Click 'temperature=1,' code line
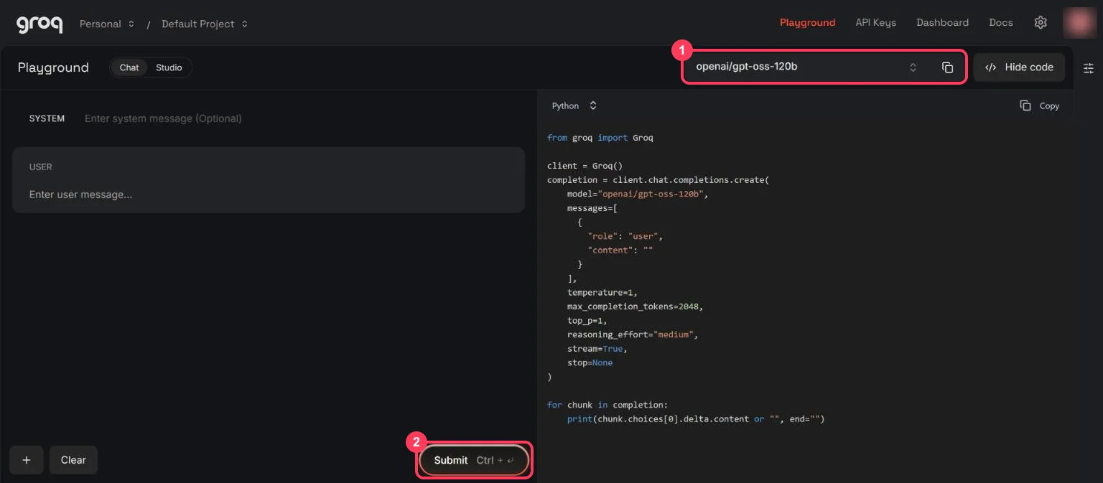1103x483 pixels. (x=602, y=292)
